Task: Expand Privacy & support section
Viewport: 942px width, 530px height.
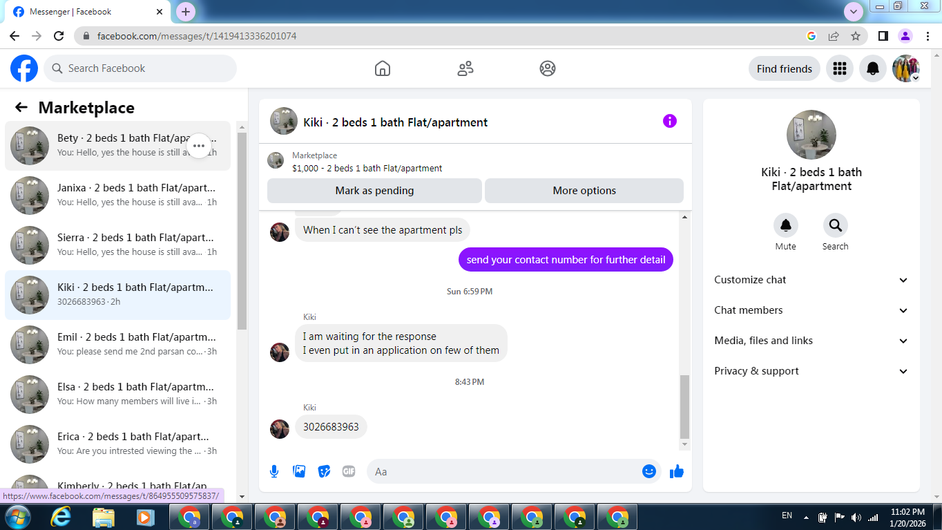Action: coord(811,371)
